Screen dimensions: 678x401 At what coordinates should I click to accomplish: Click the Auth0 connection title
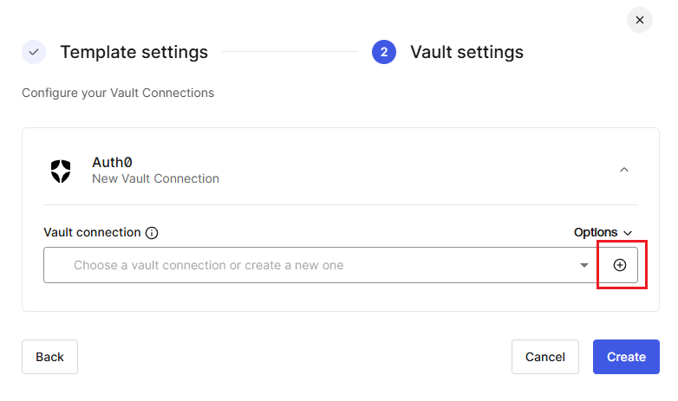pyautogui.click(x=112, y=163)
